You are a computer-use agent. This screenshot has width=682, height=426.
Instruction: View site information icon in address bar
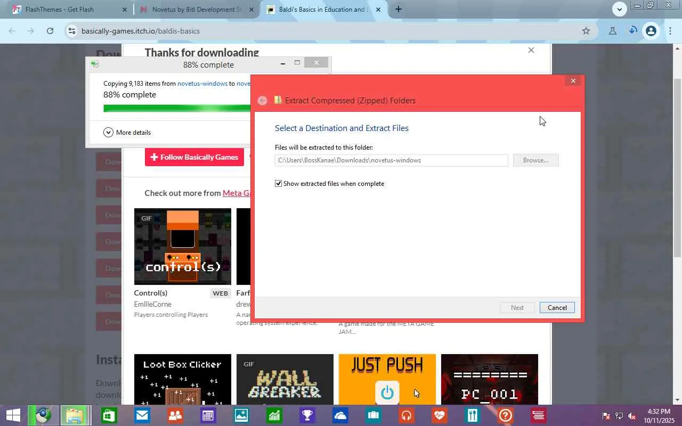tap(72, 31)
